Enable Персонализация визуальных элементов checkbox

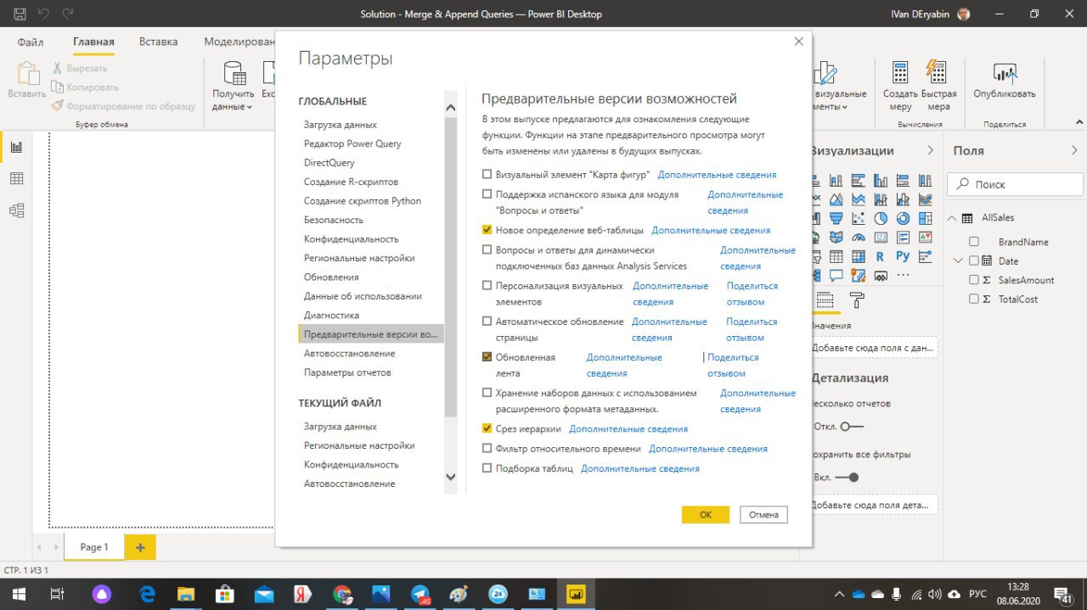point(487,286)
